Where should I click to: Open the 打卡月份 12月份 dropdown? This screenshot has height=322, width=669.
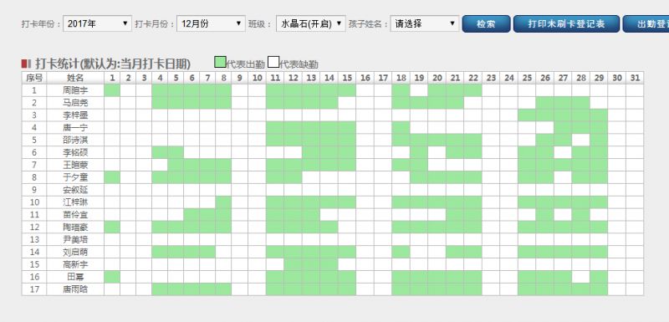212,24
